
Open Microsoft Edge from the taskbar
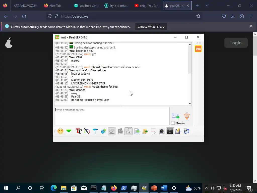point(54,188)
